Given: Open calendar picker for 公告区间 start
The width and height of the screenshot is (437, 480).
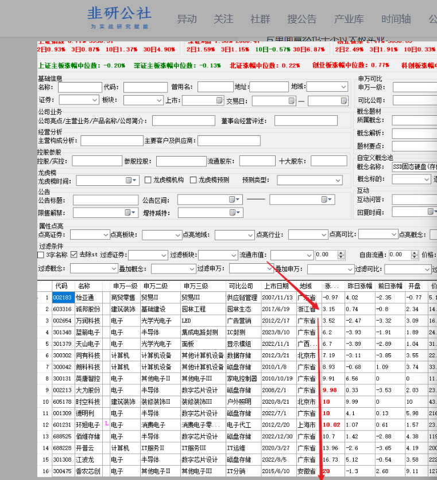Looking at the screenshot, I should [234, 200].
